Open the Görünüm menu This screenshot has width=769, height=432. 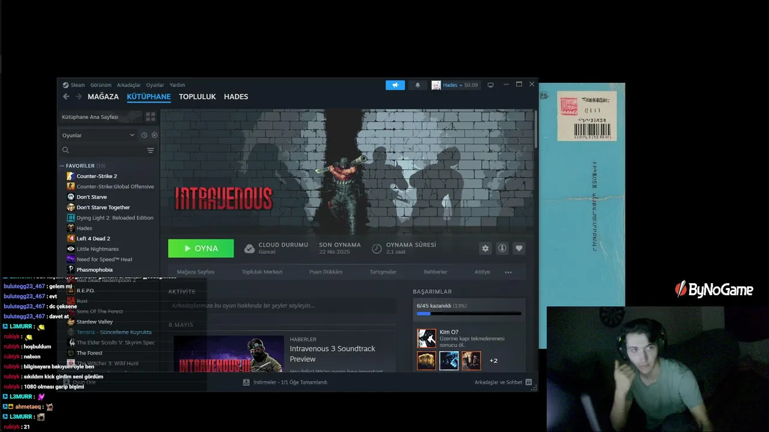101,85
